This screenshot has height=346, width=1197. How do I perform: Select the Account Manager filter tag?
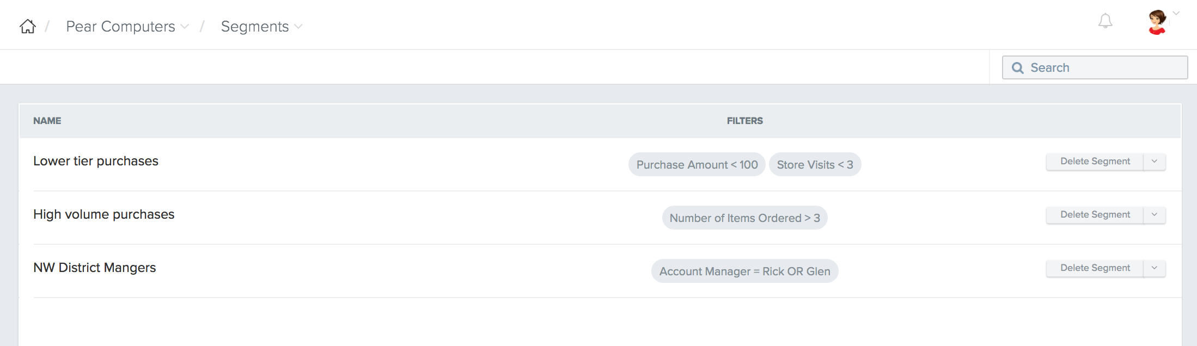click(744, 271)
